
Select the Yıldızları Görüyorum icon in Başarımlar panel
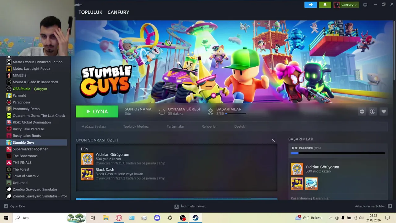tap(297, 169)
